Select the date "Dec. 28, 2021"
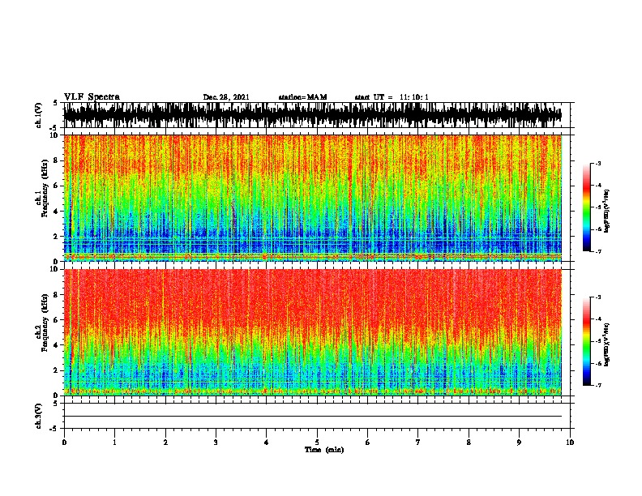 coord(226,97)
